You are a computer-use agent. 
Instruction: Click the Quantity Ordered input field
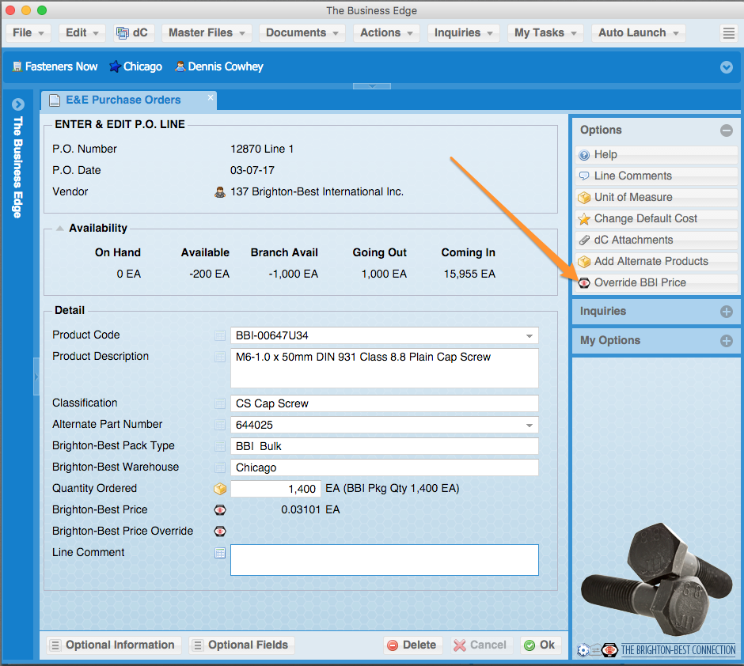coord(275,489)
